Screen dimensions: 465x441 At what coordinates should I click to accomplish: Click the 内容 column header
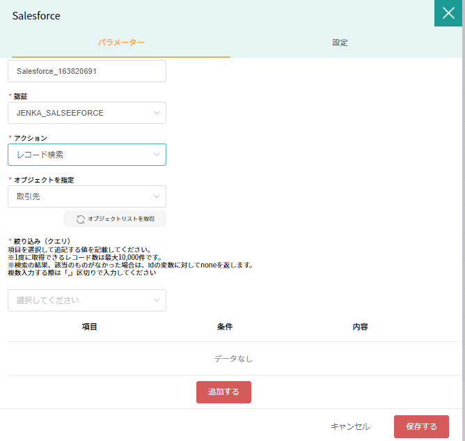360,327
